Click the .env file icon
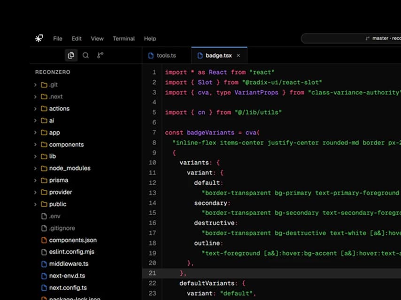 44,216
